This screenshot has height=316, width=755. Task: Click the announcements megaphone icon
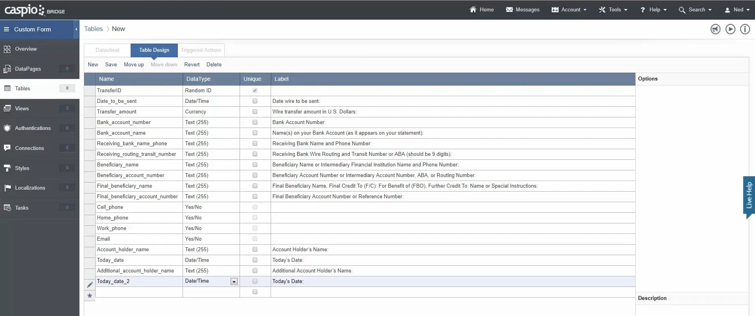click(x=715, y=29)
